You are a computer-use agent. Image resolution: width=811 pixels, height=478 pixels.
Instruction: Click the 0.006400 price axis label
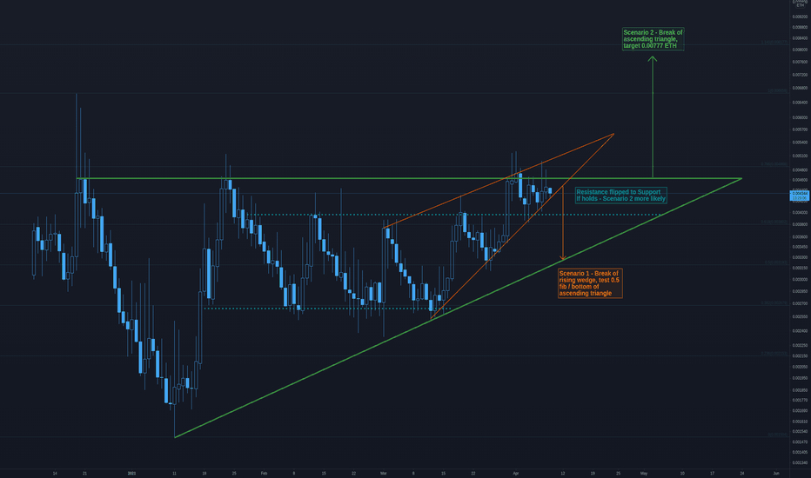(x=800, y=103)
